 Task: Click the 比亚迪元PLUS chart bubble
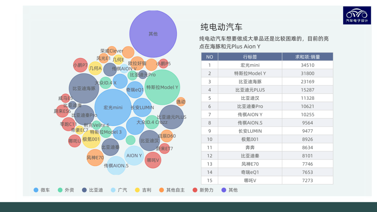(171, 117)
